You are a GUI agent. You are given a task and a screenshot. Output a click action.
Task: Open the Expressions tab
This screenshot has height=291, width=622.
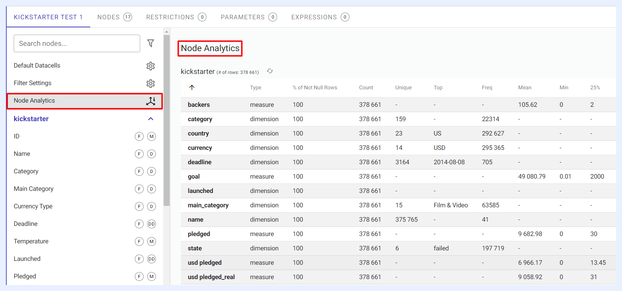coord(320,17)
